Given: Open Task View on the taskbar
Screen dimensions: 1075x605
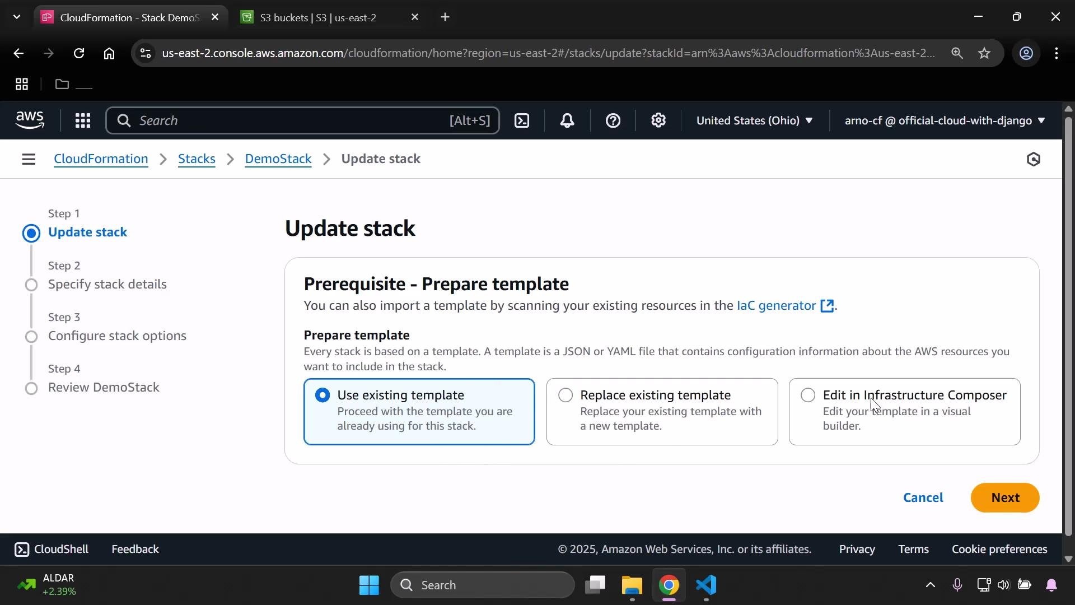Looking at the screenshot, I should pos(595,585).
